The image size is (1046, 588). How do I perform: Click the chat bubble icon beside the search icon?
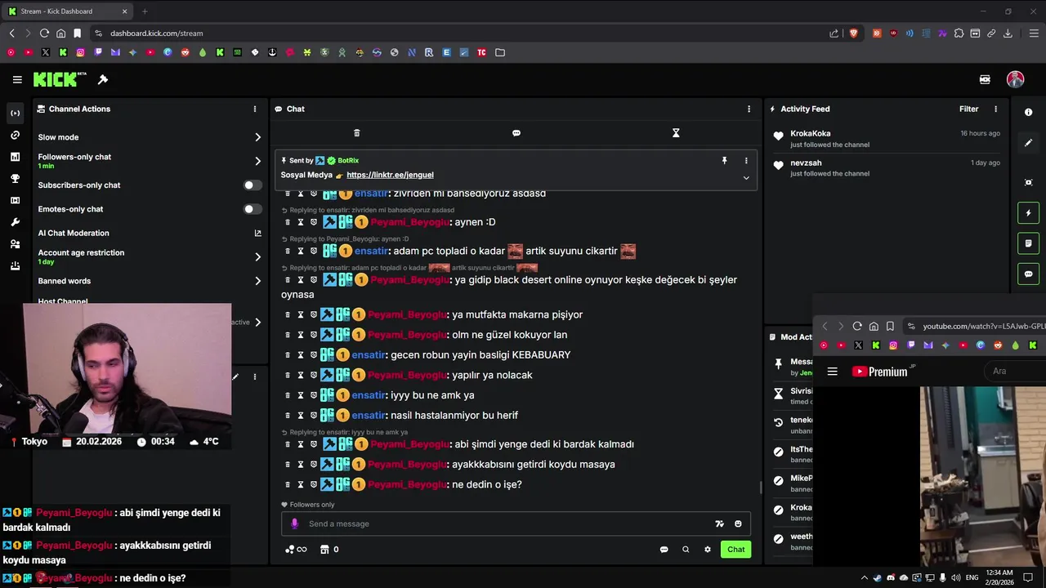[664, 550]
